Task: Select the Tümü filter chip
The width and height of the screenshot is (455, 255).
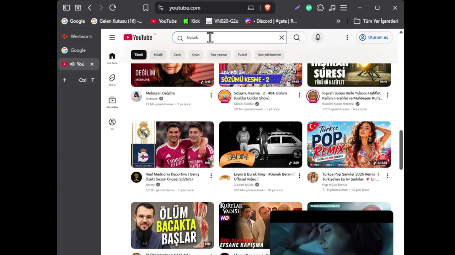Action: point(139,55)
